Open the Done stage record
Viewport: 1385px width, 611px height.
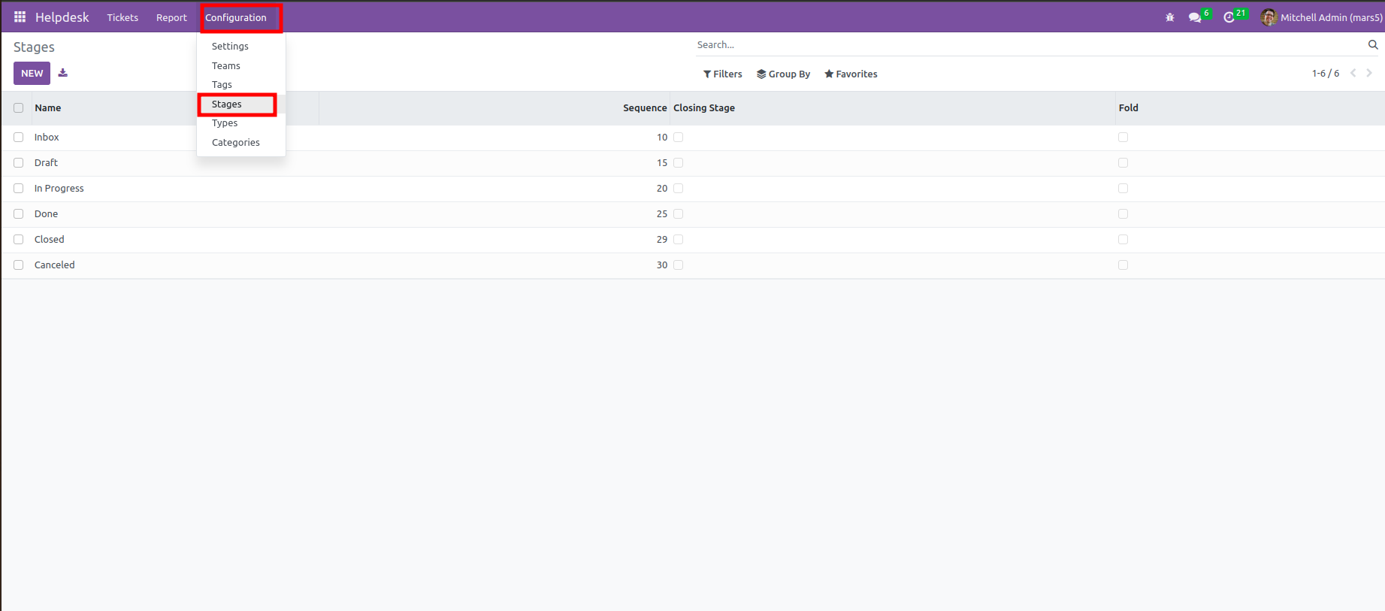tap(46, 214)
